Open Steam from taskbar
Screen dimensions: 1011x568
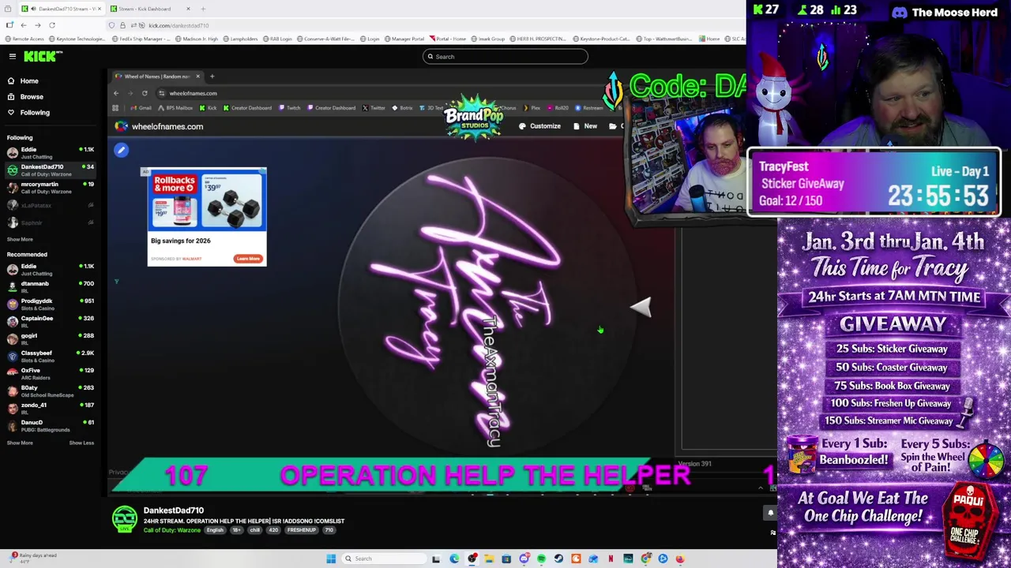point(558,559)
